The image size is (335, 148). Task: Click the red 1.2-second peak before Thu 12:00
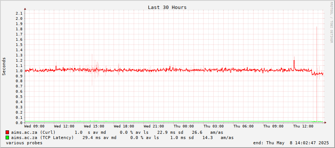(x=294, y=64)
